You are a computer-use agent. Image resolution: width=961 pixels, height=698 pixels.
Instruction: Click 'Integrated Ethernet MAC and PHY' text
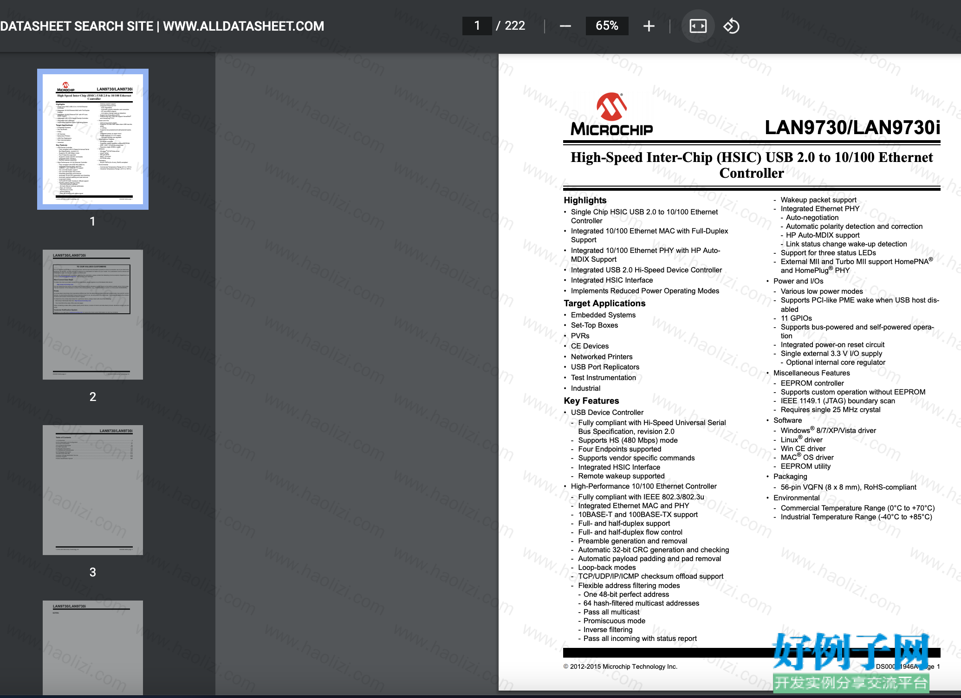[633, 505]
